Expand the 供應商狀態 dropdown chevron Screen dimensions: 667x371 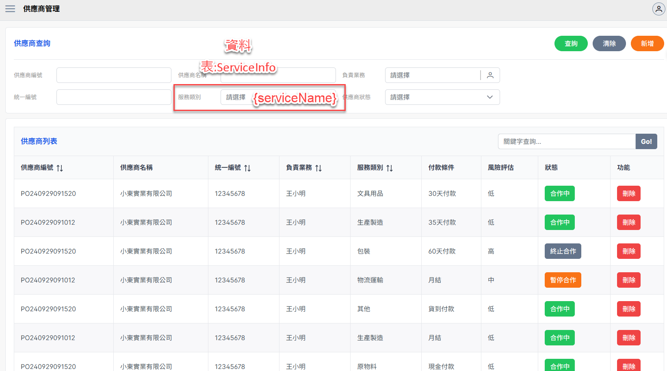click(x=489, y=97)
